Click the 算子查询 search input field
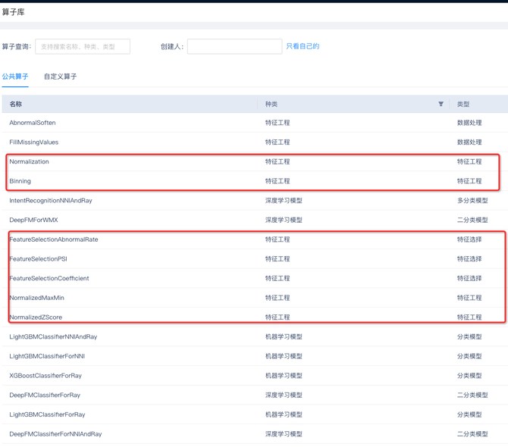This screenshot has height=447, width=508. [83, 47]
